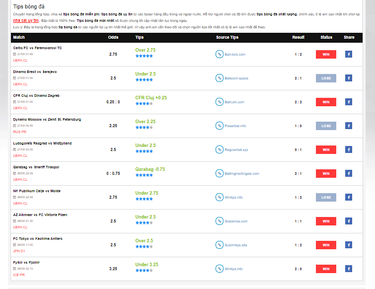Click link icon beside Goalsnow.com
This screenshot has width=375, height=289.
tap(220, 221)
